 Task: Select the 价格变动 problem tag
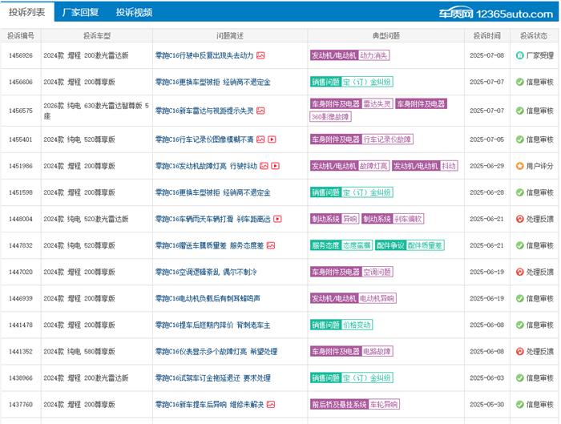pos(357,325)
